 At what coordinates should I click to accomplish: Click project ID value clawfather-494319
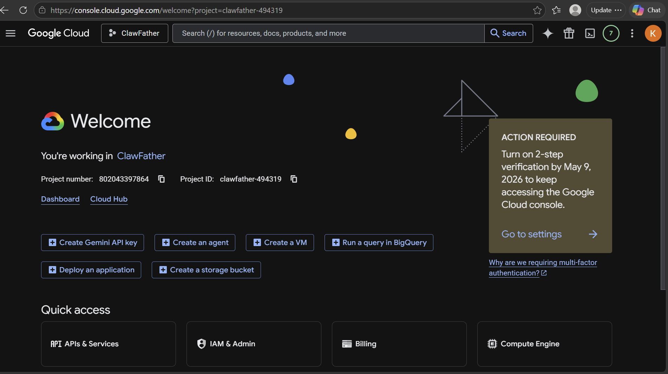(251, 179)
